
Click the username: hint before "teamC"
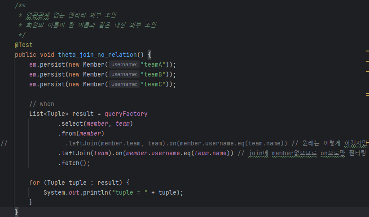coord(124,84)
